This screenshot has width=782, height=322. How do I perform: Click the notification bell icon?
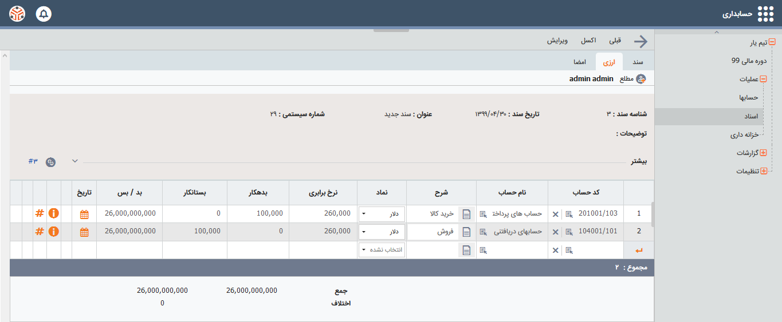44,14
